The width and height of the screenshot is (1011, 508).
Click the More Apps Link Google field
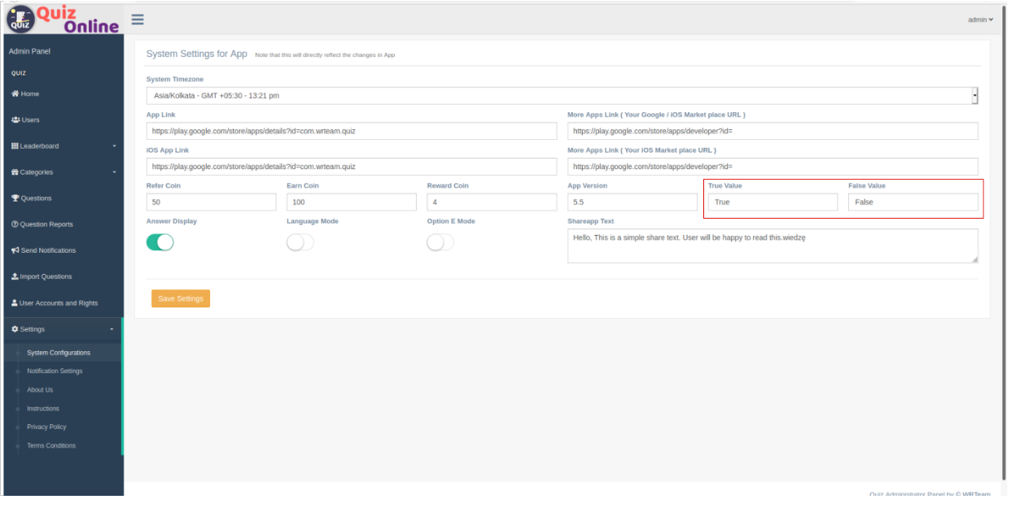(x=772, y=131)
